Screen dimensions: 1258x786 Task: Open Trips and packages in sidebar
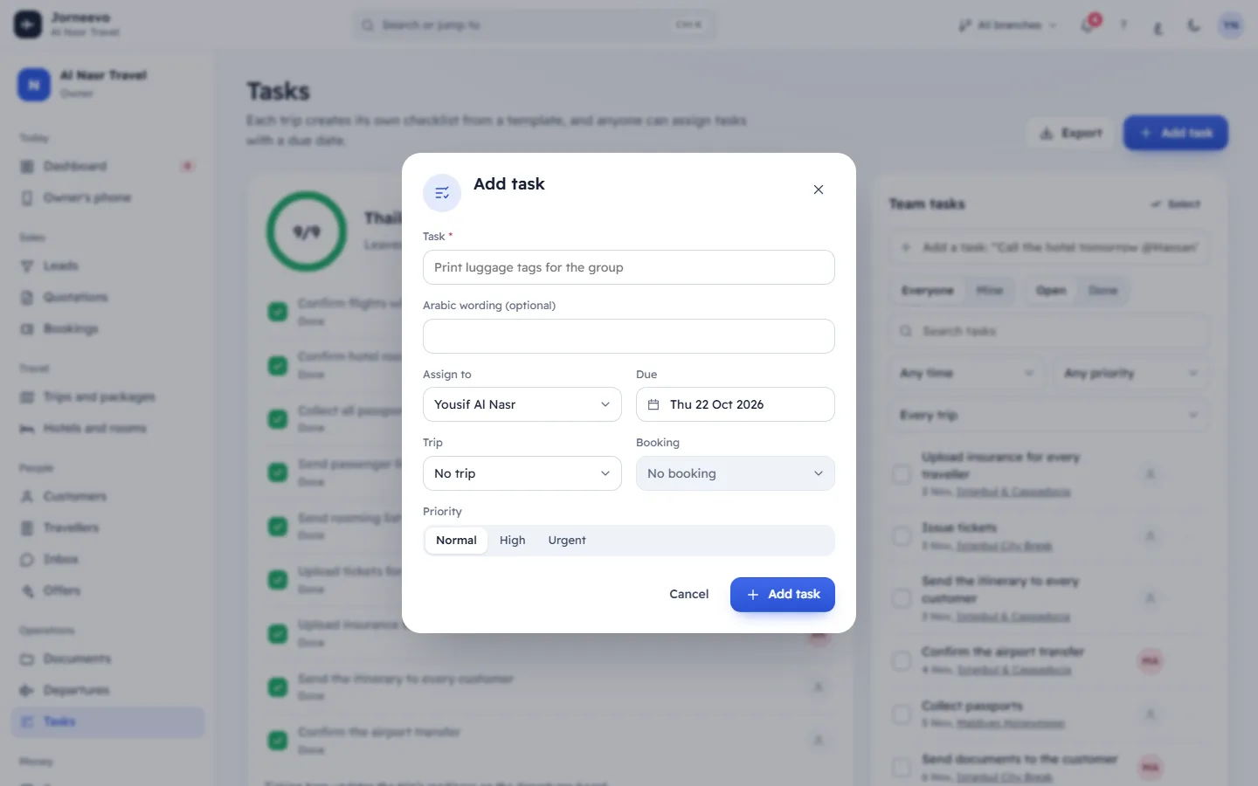coord(107,396)
